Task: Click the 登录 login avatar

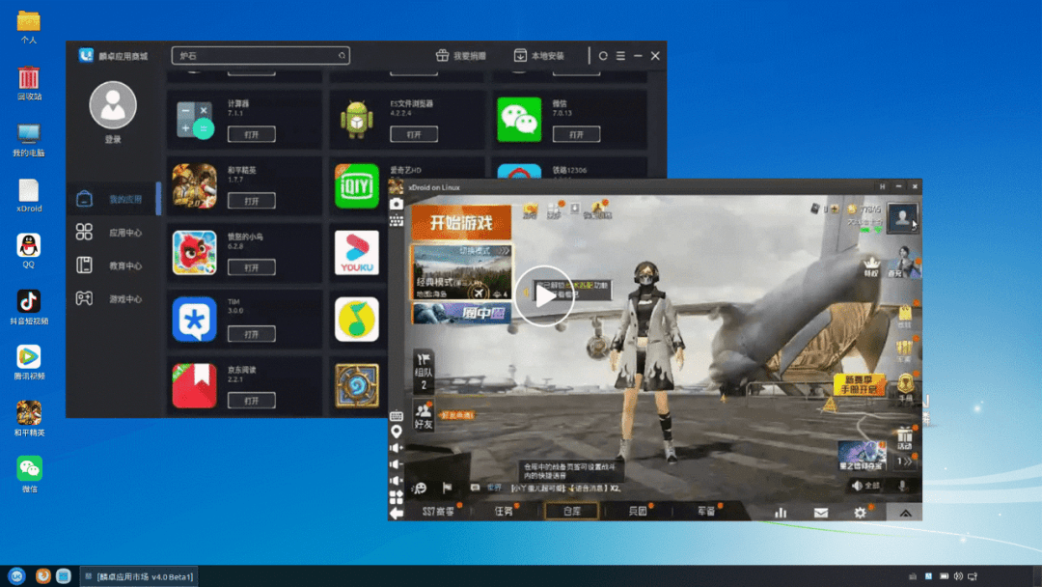Action: click(x=113, y=105)
